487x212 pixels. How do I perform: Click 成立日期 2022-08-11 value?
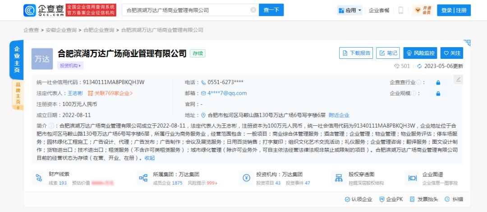tap(77, 115)
